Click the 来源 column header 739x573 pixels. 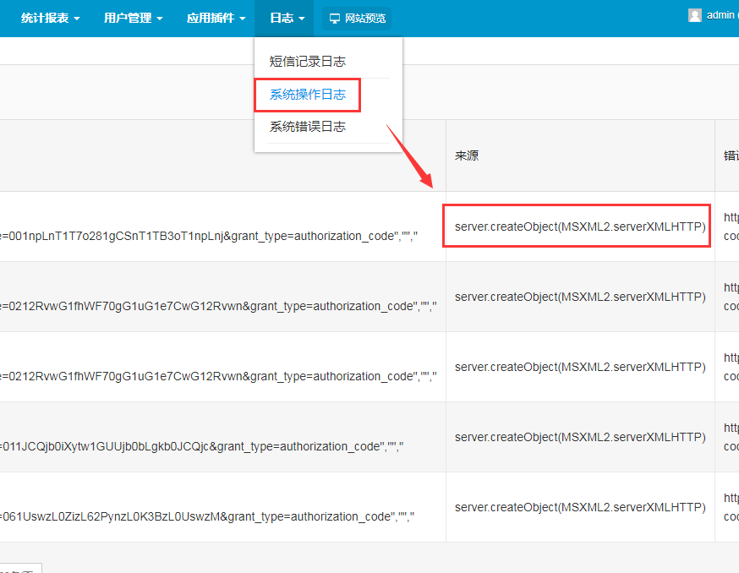click(467, 156)
